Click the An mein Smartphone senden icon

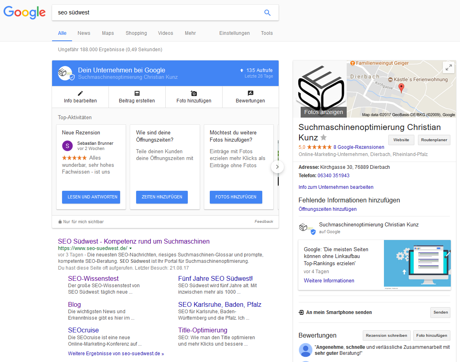tap(301, 312)
